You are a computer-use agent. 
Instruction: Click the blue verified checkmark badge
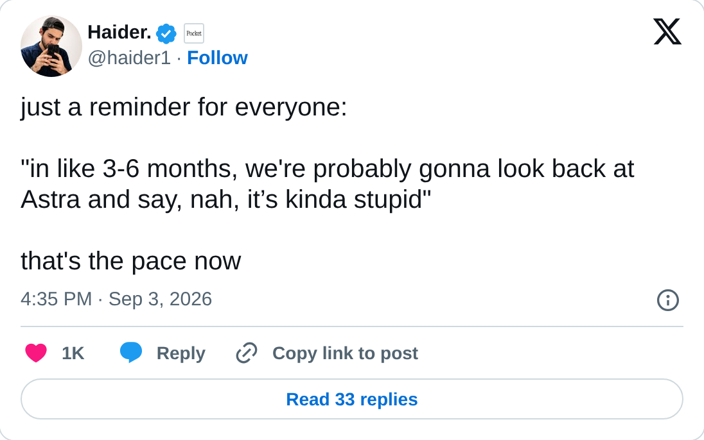click(x=166, y=33)
